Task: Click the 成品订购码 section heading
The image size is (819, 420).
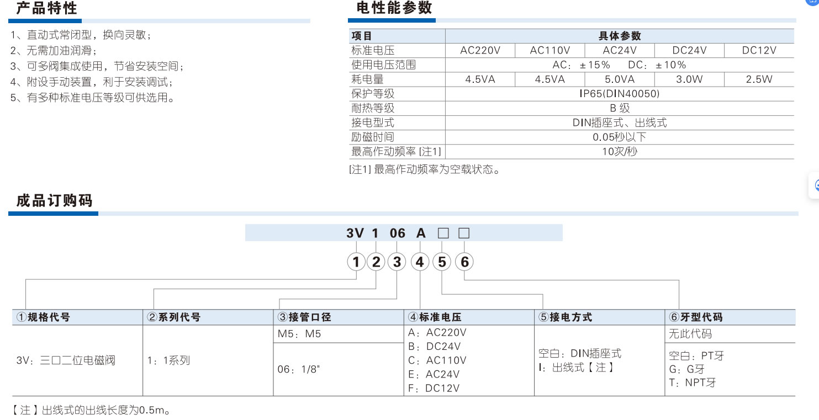Action: pyautogui.click(x=55, y=200)
